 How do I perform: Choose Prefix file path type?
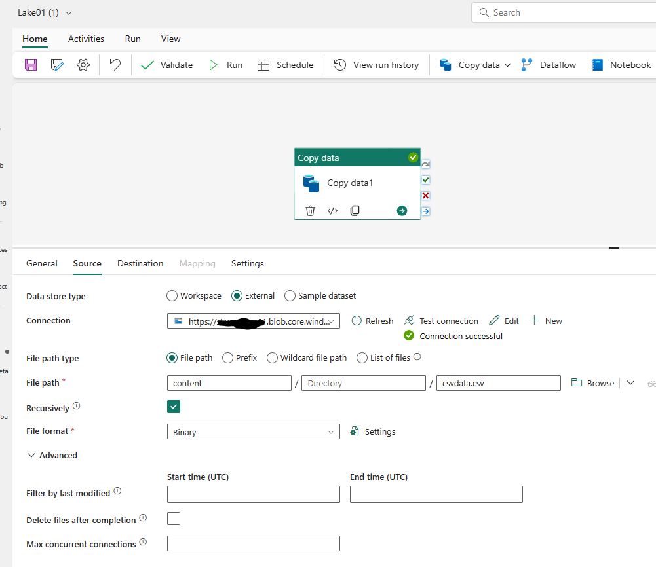click(x=227, y=358)
